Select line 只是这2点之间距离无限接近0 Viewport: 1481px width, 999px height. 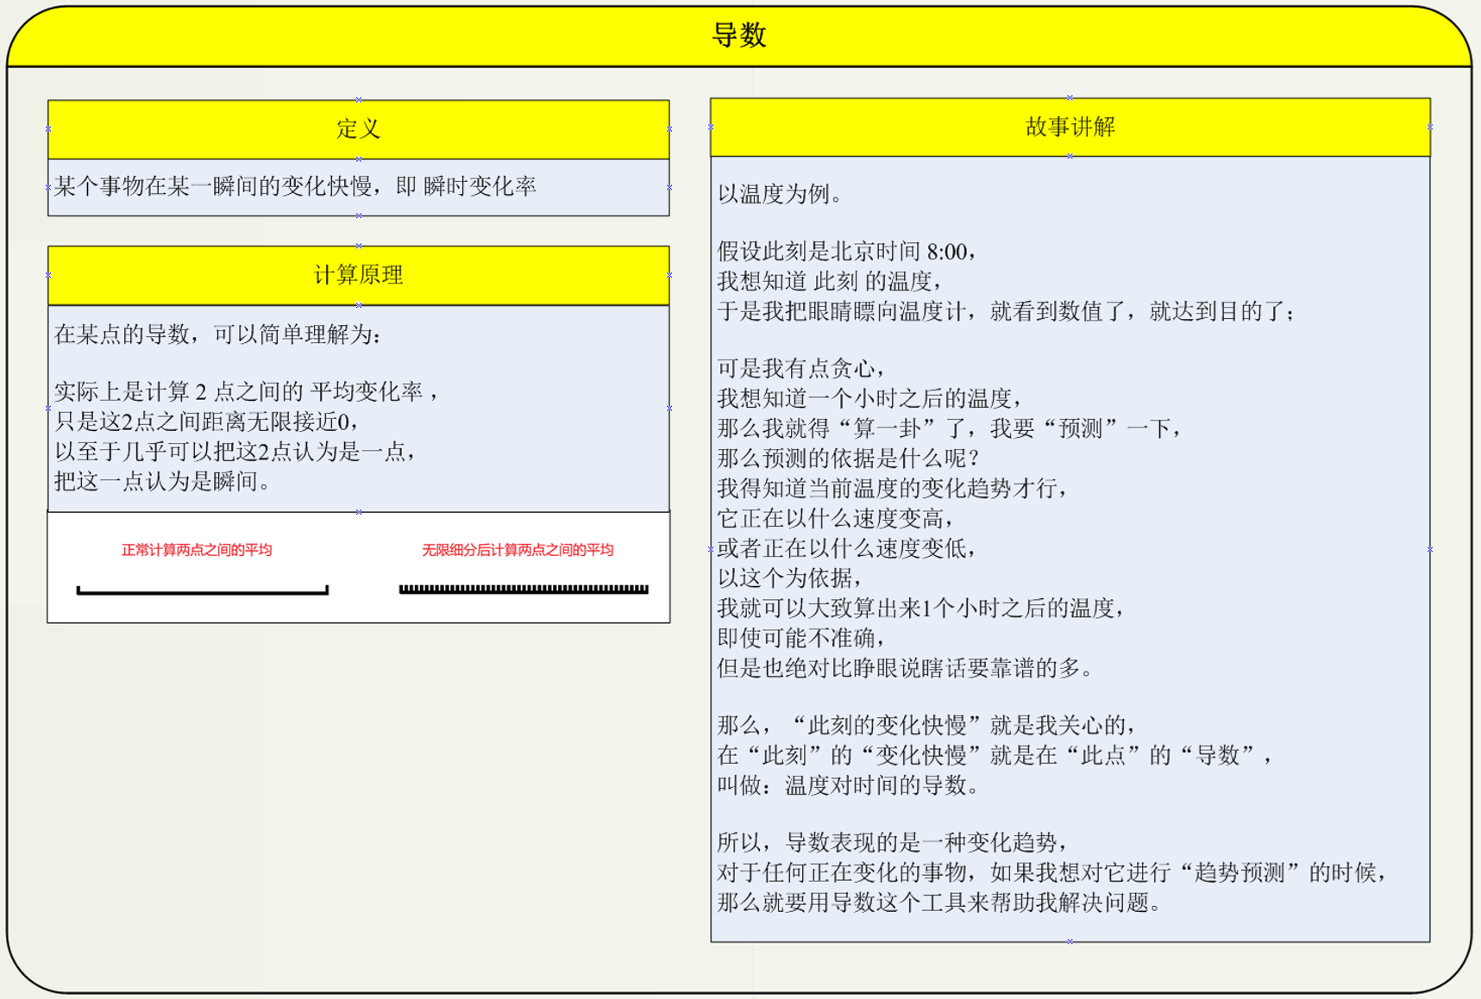tap(205, 421)
